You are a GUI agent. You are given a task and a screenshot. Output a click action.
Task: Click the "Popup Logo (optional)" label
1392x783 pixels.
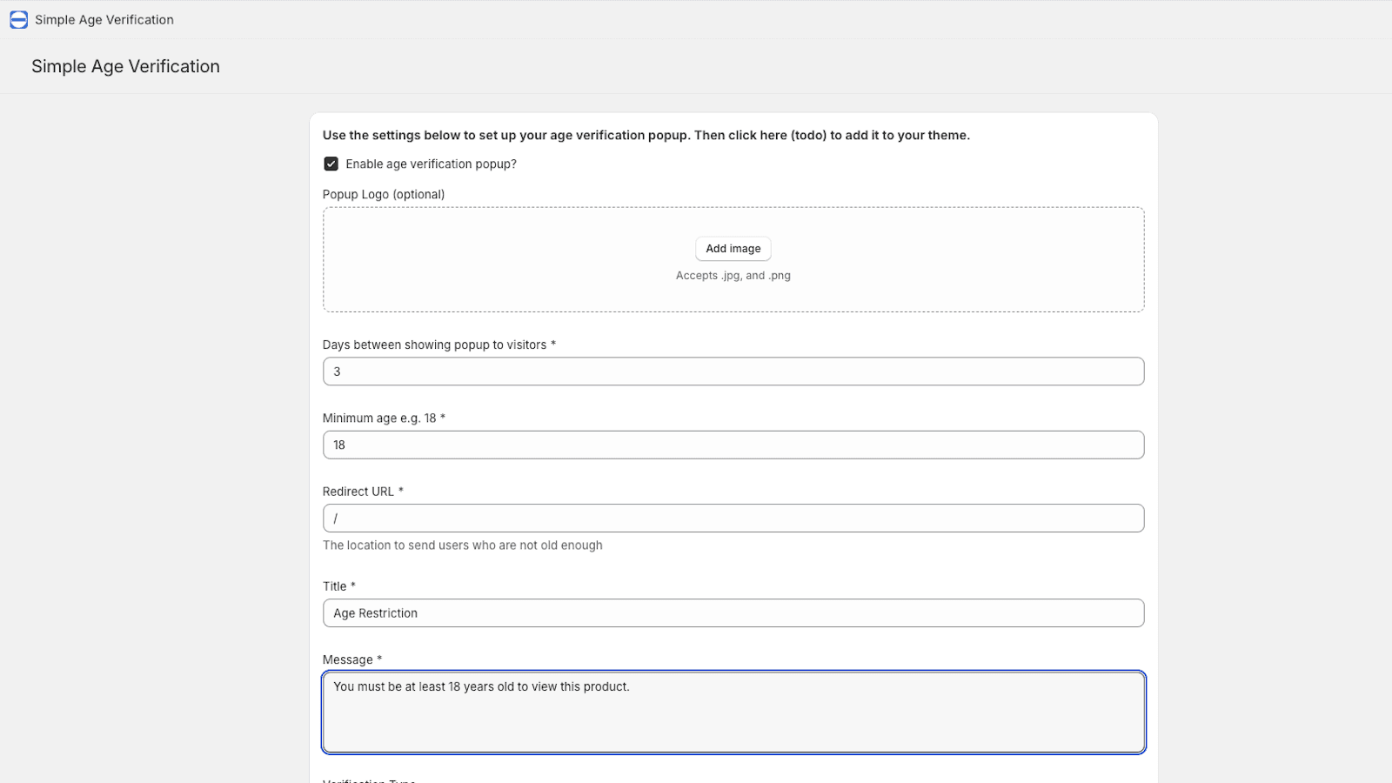384,194
